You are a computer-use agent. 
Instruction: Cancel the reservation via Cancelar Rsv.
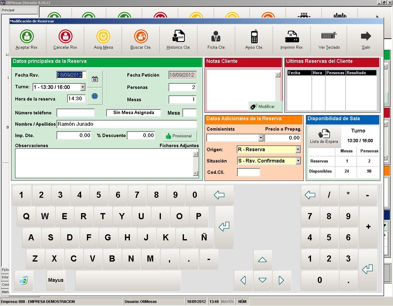[65, 39]
